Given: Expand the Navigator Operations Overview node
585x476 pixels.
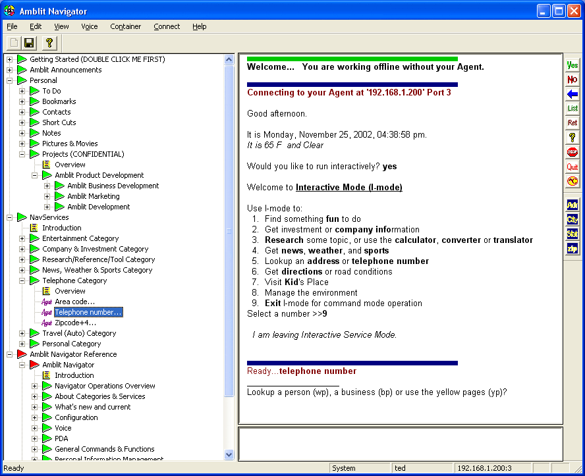Looking at the screenshot, I should [35, 386].
